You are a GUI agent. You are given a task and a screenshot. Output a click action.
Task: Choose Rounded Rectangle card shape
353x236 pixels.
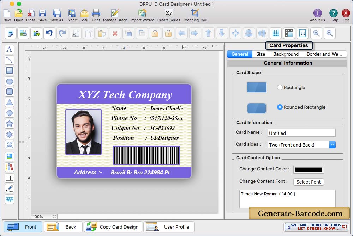280,107
